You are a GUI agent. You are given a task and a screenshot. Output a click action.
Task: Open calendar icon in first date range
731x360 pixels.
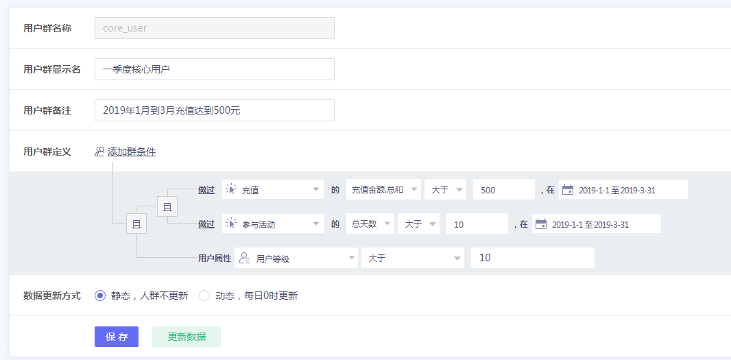point(567,190)
